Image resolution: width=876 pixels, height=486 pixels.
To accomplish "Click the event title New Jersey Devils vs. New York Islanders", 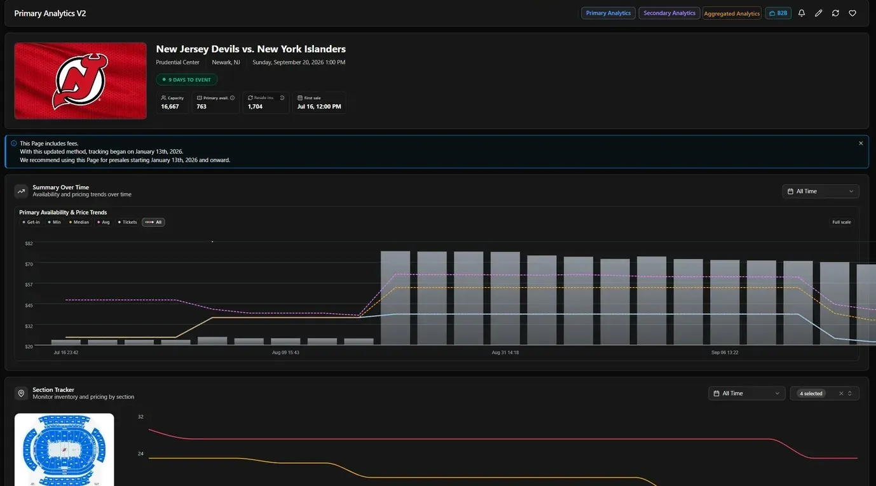I will [x=251, y=49].
